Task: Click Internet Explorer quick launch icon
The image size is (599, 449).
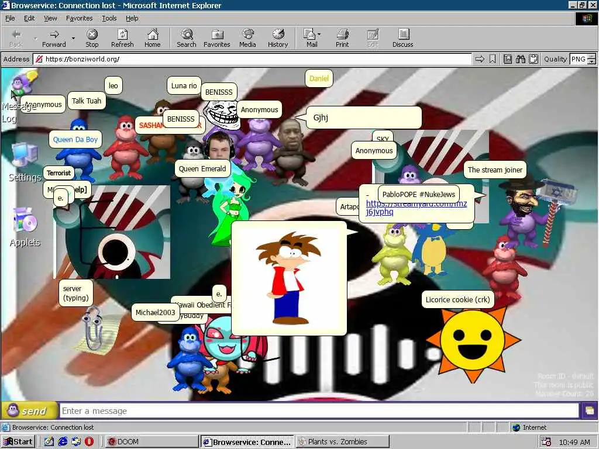Action: click(x=63, y=441)
